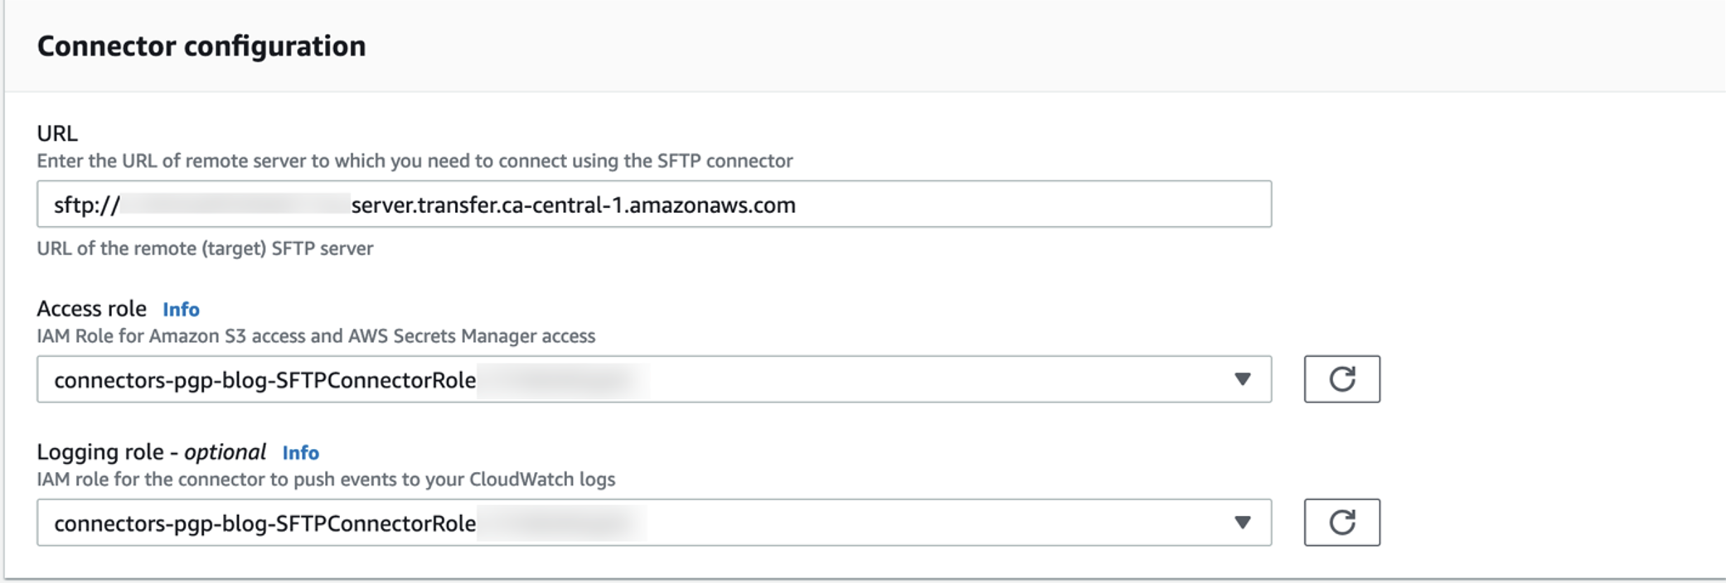Select the Logging role combo box showing SFTPConnectorRole
The height and width of the screenshot is (583, 1726).
pos(655,522)
